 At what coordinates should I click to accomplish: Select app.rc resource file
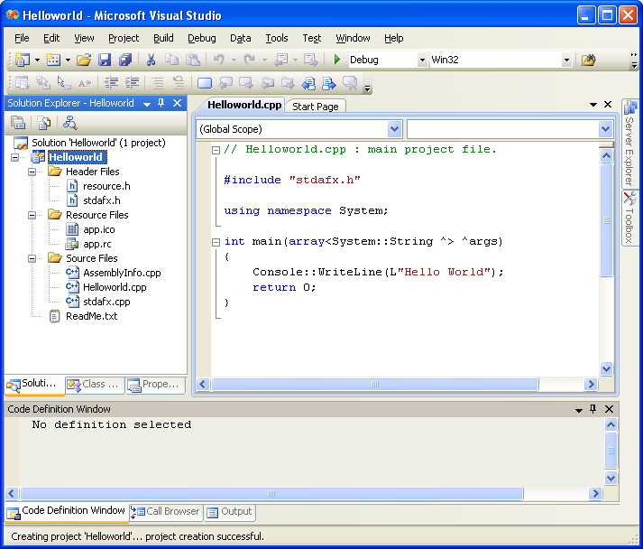point(96,244)
